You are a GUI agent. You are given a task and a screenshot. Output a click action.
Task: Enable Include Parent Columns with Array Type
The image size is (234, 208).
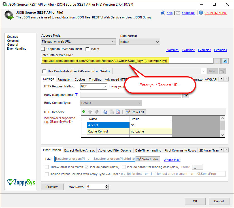[x=47, y=174]
